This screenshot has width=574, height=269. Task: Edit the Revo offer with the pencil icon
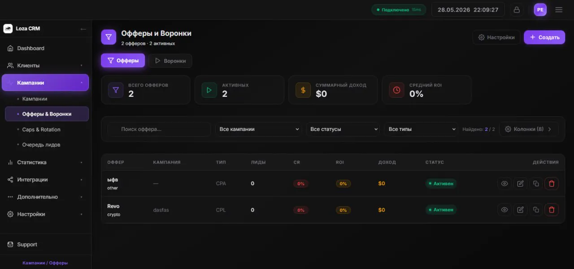pyautogui.click(x=520, y=209)
